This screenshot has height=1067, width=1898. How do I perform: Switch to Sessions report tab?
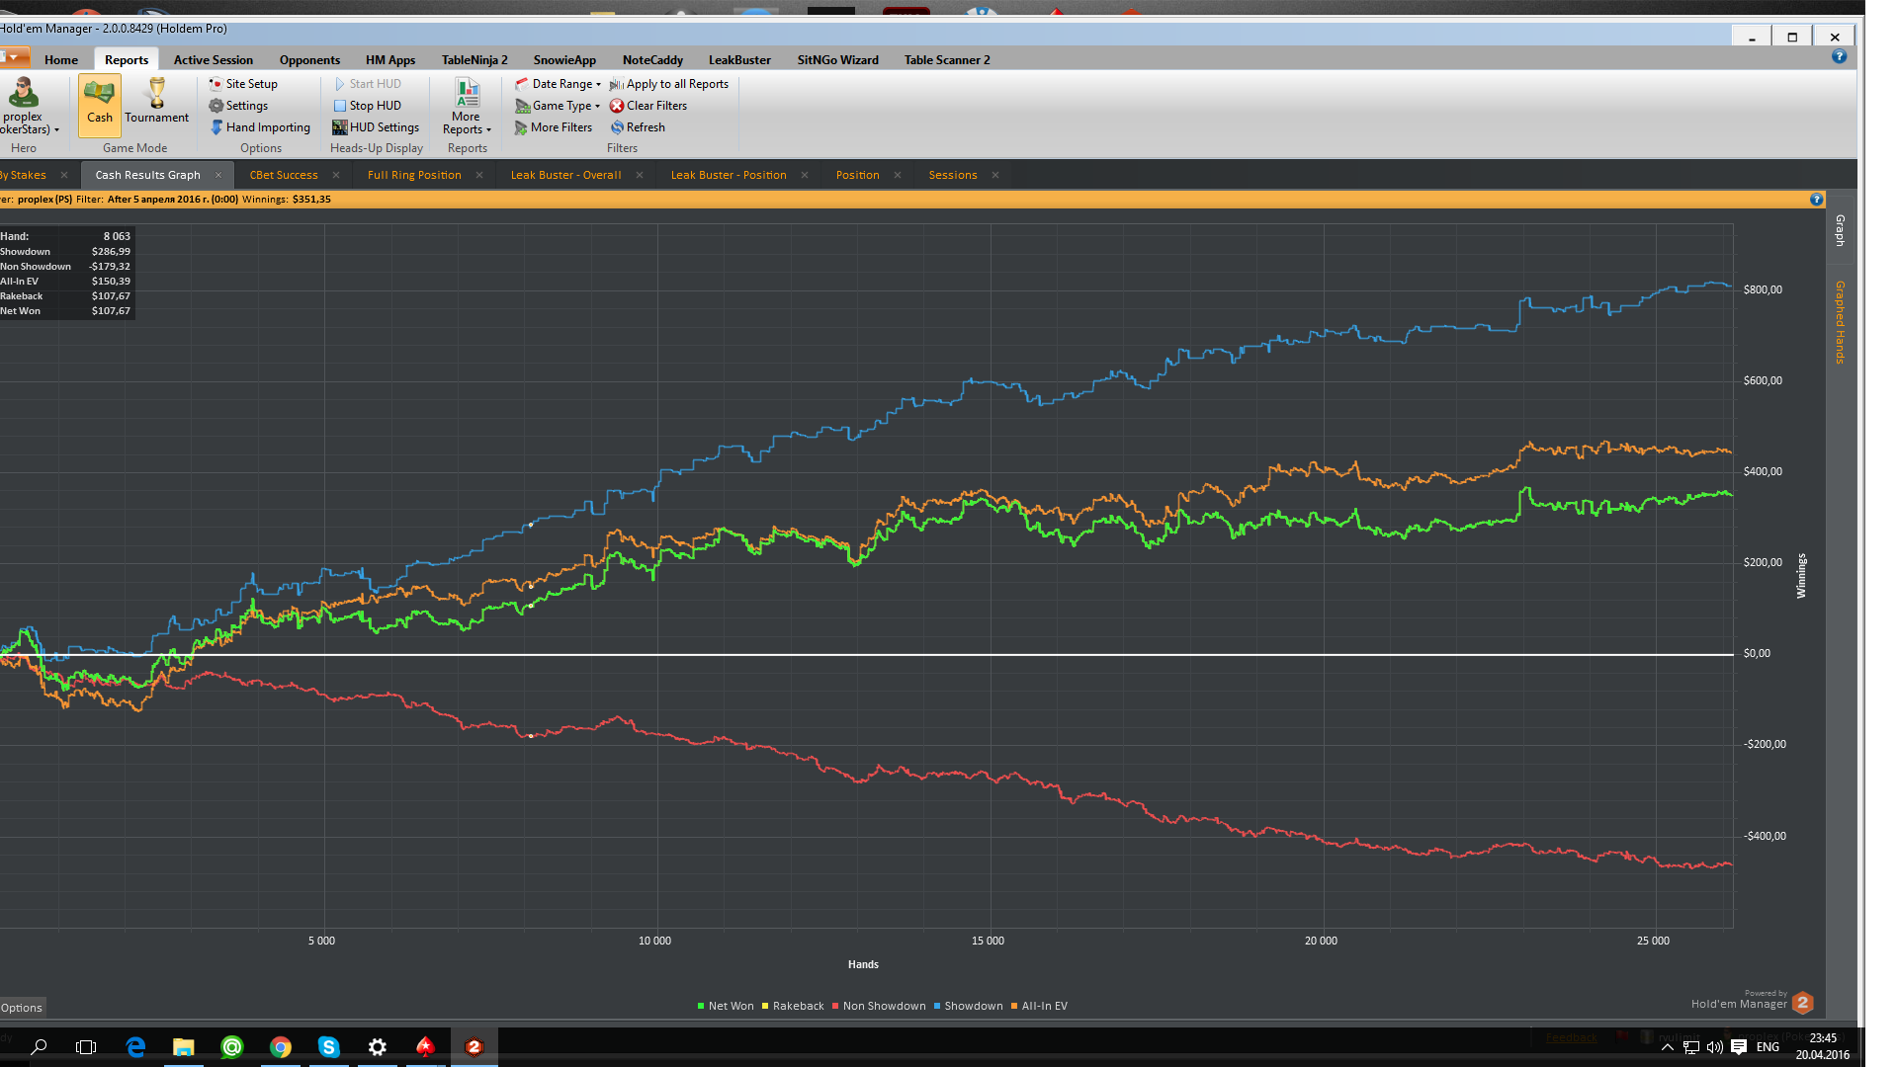click(x=953, y=176)
